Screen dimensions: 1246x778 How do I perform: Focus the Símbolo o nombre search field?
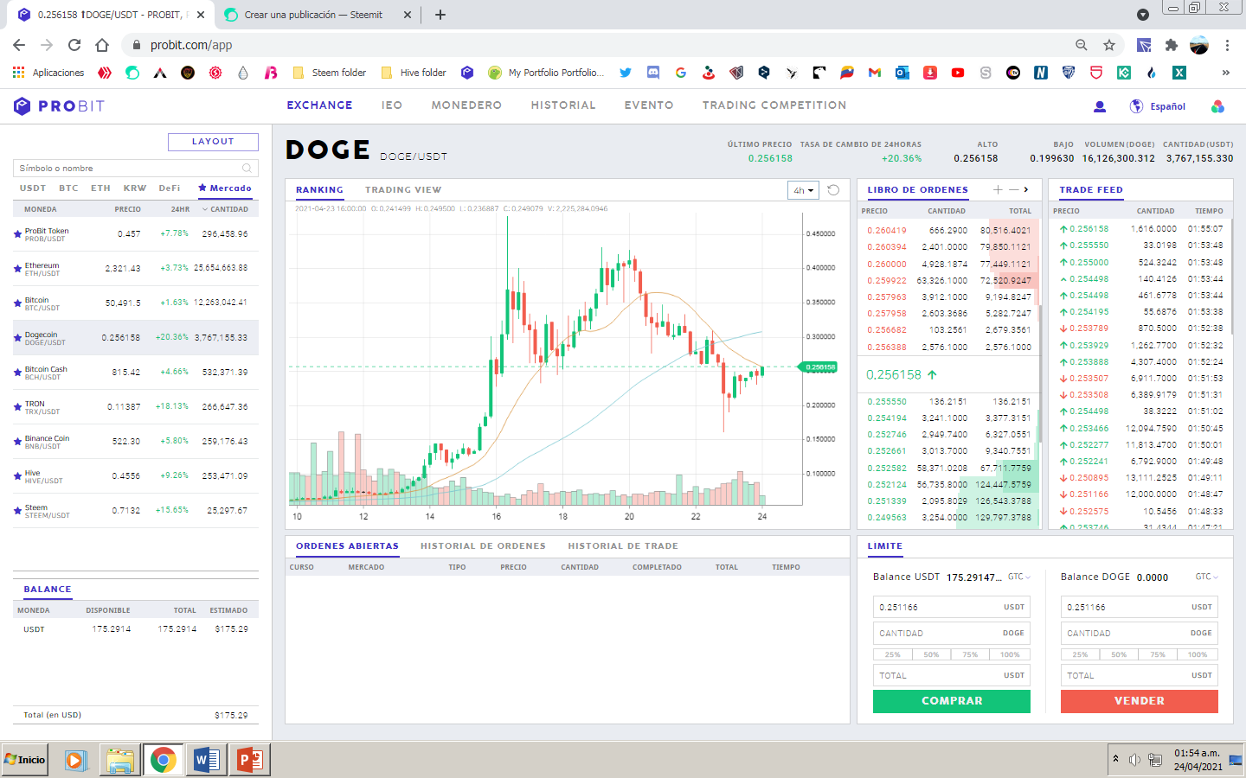pos(136,169)
